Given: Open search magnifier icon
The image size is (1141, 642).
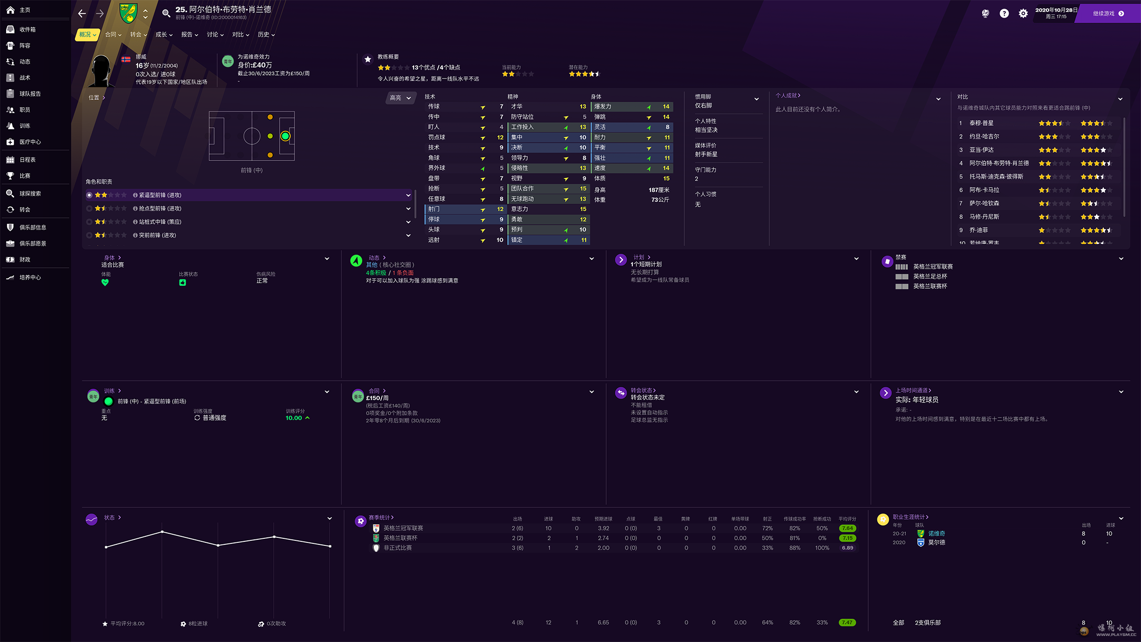Looking at the screenshot, I should [166, 13].
